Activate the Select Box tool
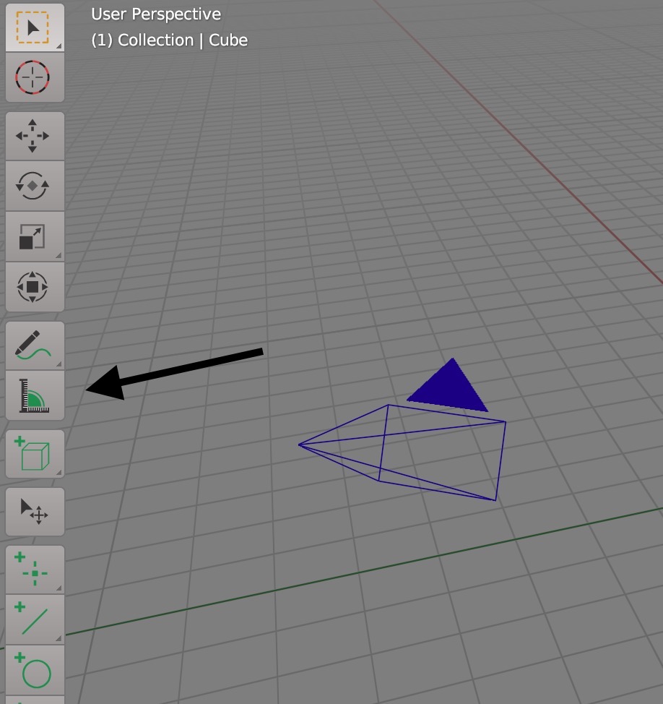 (34, 27)
